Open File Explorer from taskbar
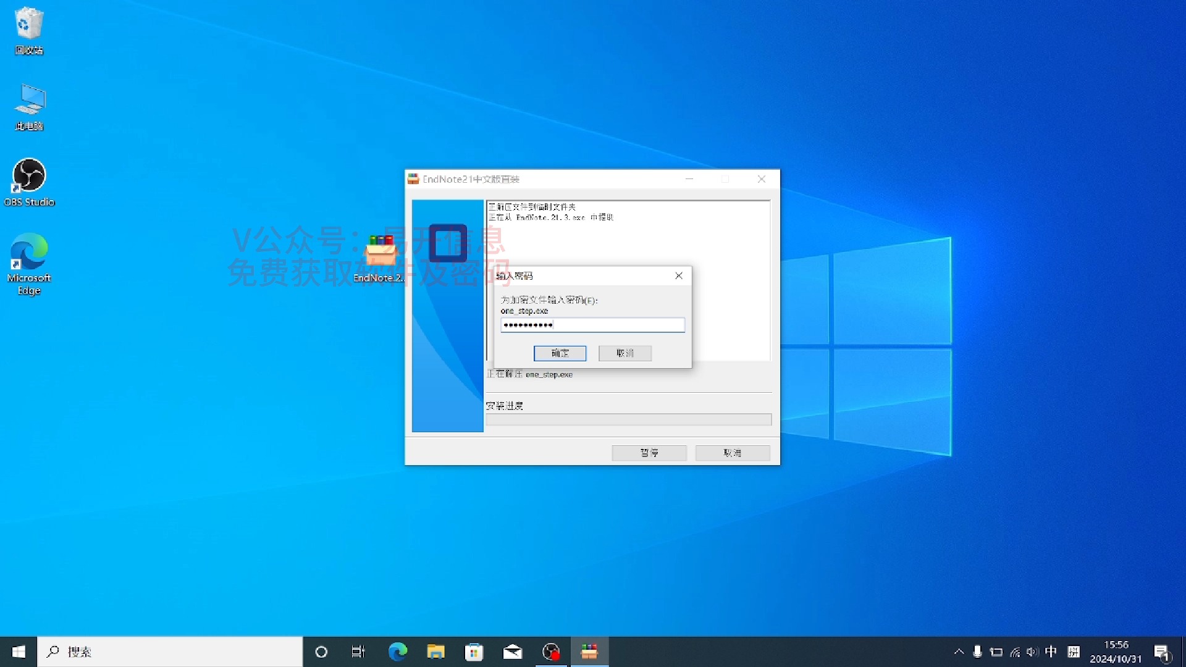Screen dimensions: 1186x667 coord(436,652)
